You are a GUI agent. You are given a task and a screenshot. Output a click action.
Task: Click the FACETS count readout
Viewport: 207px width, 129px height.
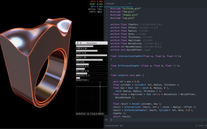coord(96,12)
